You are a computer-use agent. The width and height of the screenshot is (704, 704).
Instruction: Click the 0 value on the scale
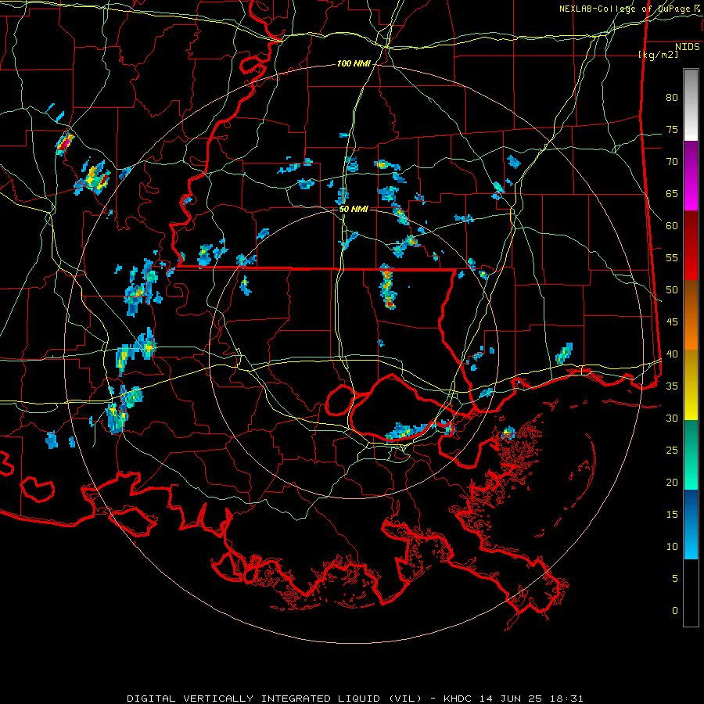click(675, 611)
